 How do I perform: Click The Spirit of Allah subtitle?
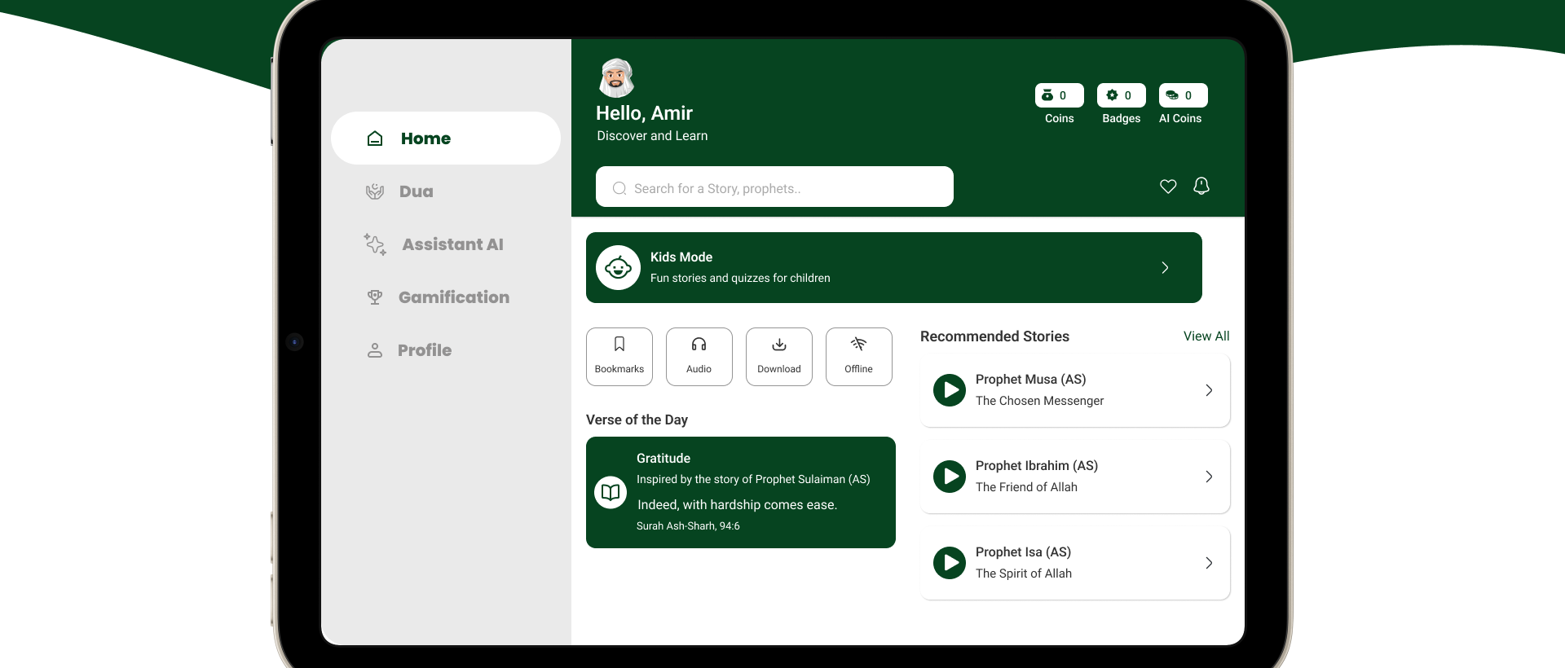click(1024, 574)
